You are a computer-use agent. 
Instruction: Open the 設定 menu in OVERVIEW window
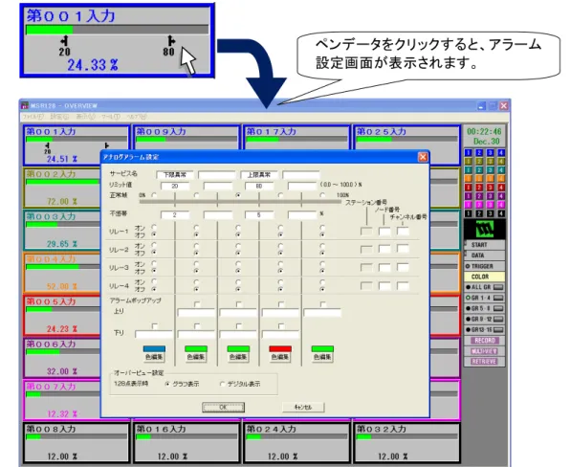tap(59, 117)
